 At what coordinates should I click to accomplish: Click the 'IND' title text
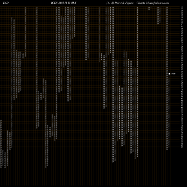(6, 3)
